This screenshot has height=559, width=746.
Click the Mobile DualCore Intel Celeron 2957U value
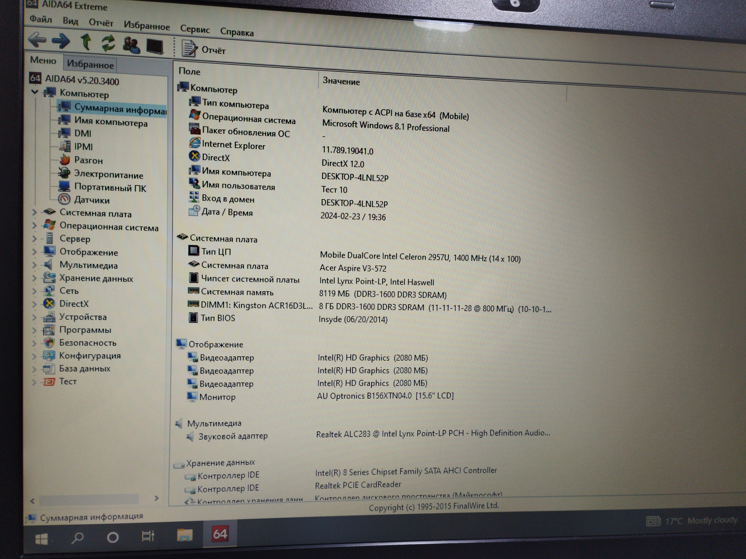(x=420, y=257)
